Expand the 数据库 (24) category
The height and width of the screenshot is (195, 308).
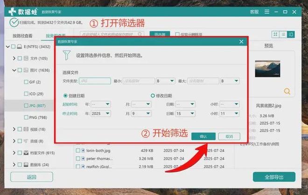click(14, 164)
